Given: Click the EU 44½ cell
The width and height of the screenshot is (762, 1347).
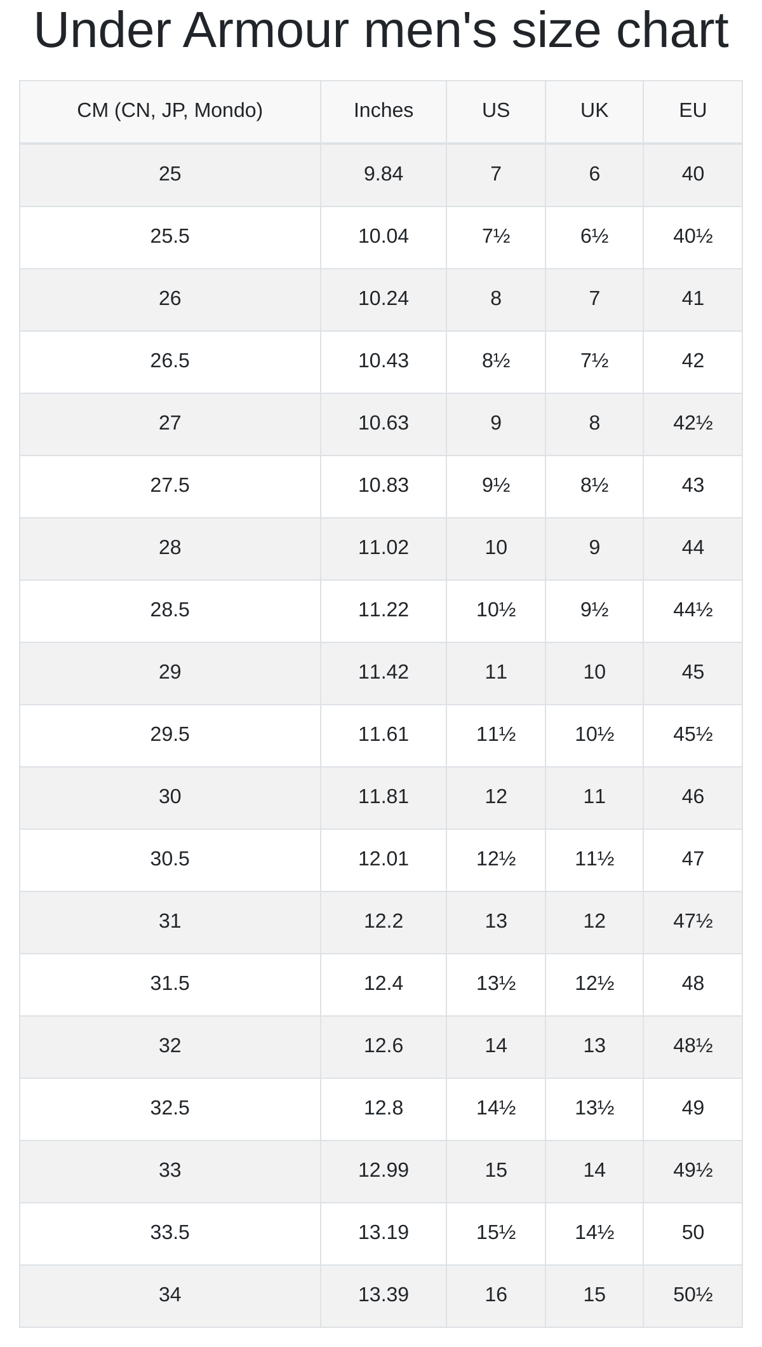Looking at the screenshot, I should pyautogui.click(x=693, y=611).
